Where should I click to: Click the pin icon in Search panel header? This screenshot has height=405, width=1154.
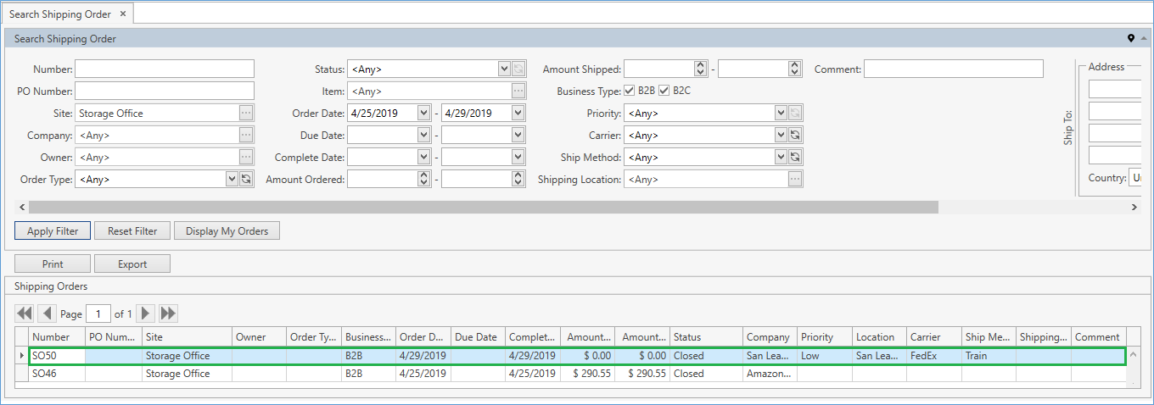[x=1130, y=39]
